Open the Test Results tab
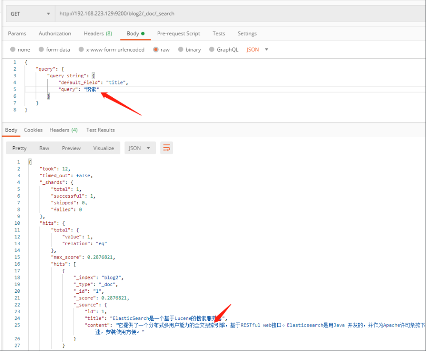The width and height of the screenshot is (426, 351). [x=100, y=130]
